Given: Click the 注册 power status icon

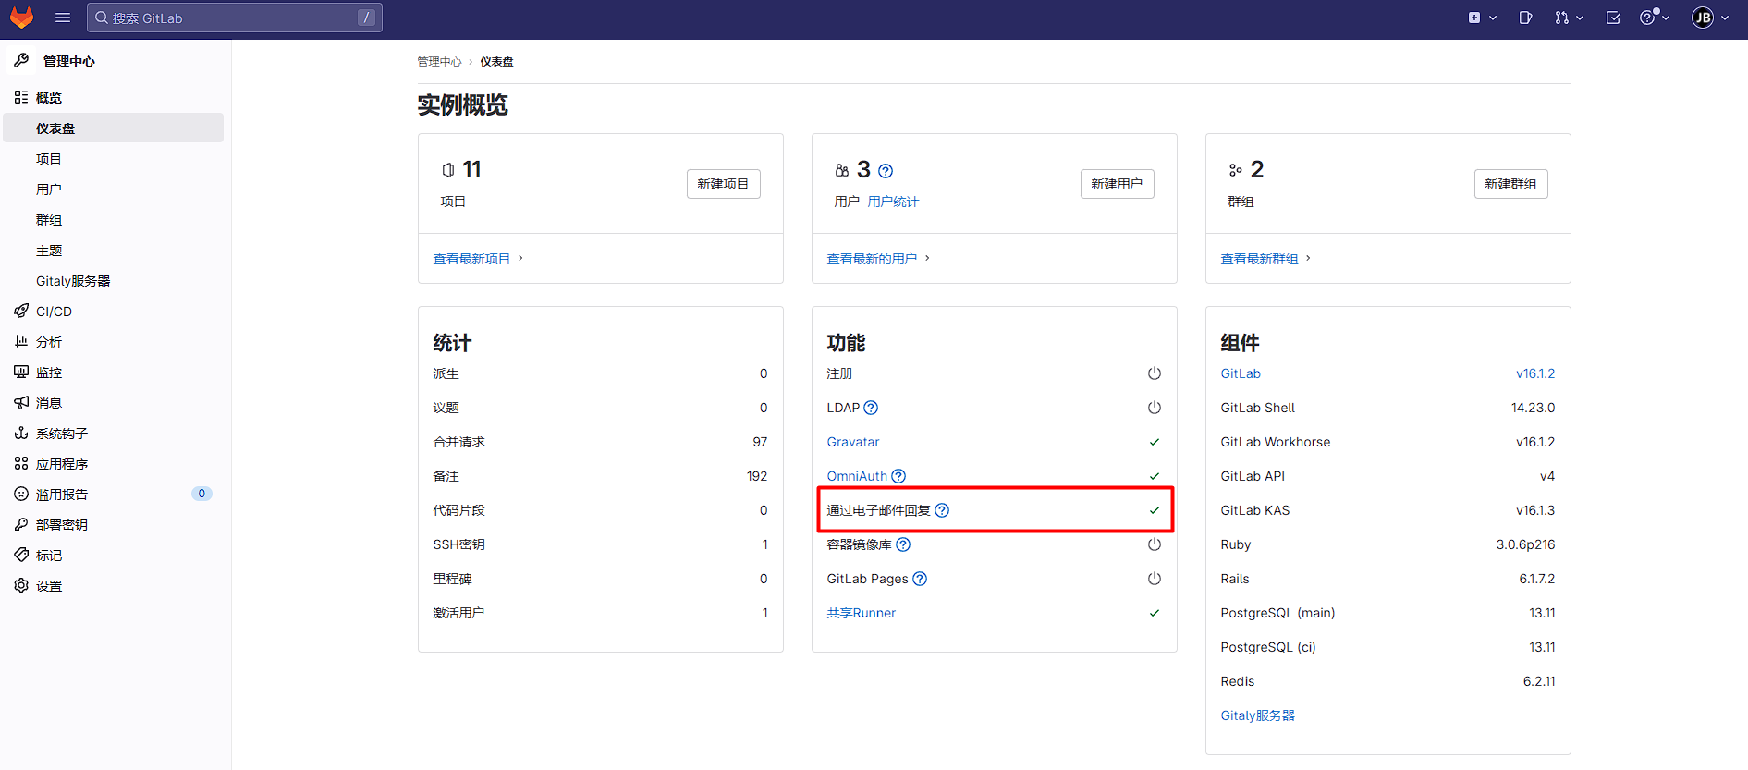Looking at the screenshot, I should coord(1155,373).
